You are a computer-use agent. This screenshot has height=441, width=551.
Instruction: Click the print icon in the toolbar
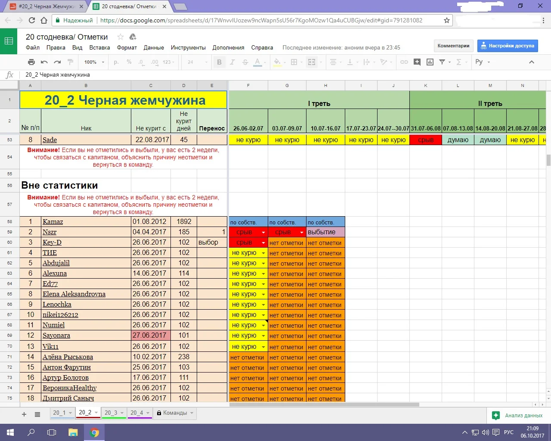(31, 62)
